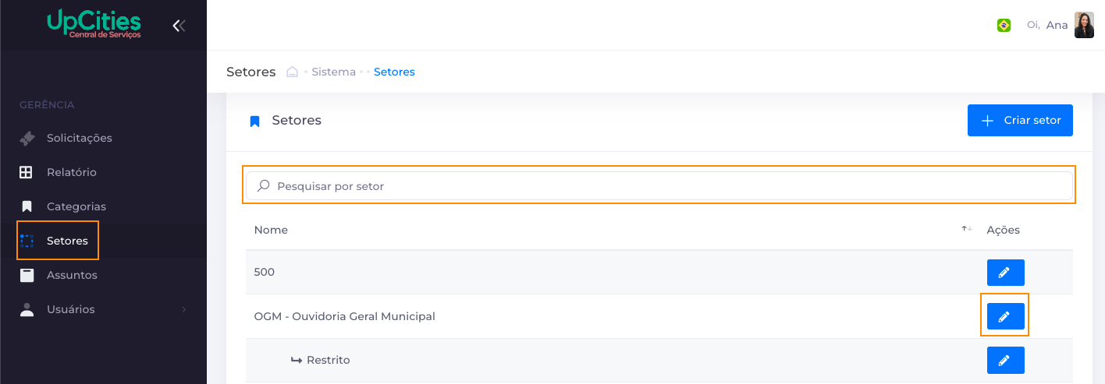
Task: Click the home icon in breadcrumb
Action: pyautogui.click(x=293, y=72)
